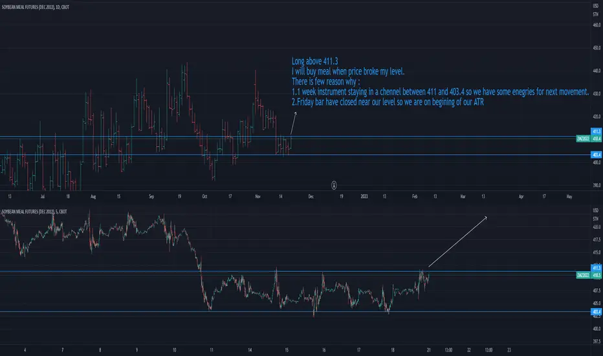Click the "I will buy meal" annotation line
Image resolution: width=603 pixels, height=356 pixels.
348,71
